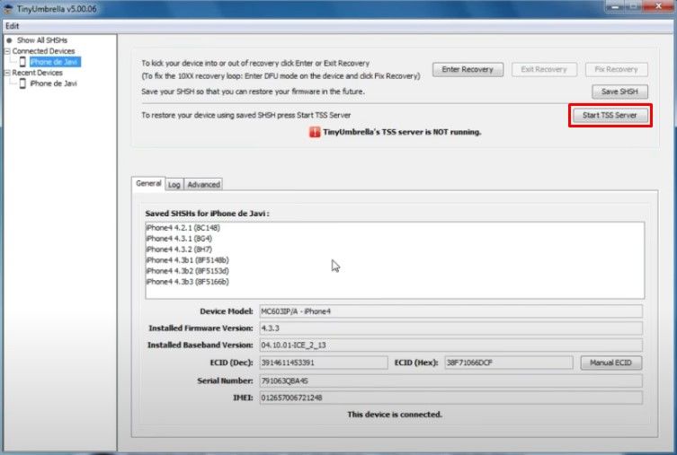Click phone icon under Connected Devices
This screenshot has height=455, width=677.
pyautogui.click(x=23, y=62)
